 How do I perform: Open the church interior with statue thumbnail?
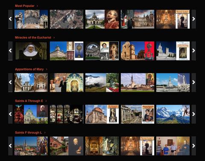pyautogui.click(x=102, y=146)
